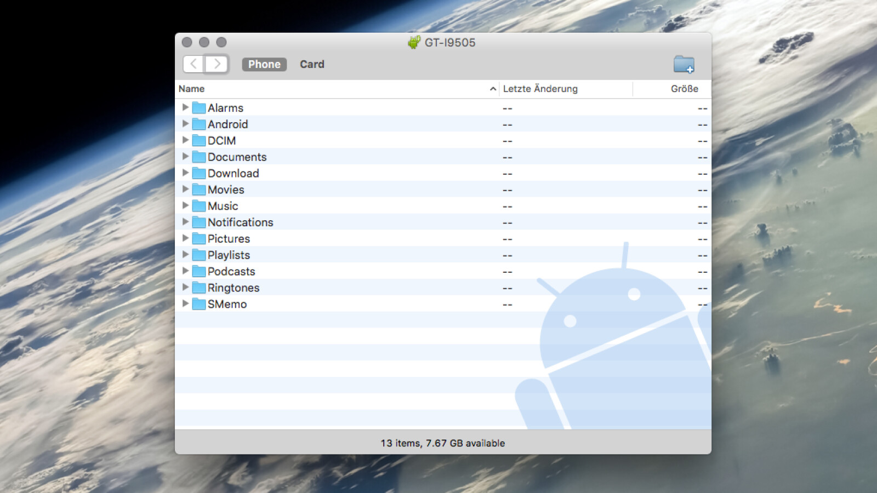Switch to the Card storage tab

(x=312, y=64)
